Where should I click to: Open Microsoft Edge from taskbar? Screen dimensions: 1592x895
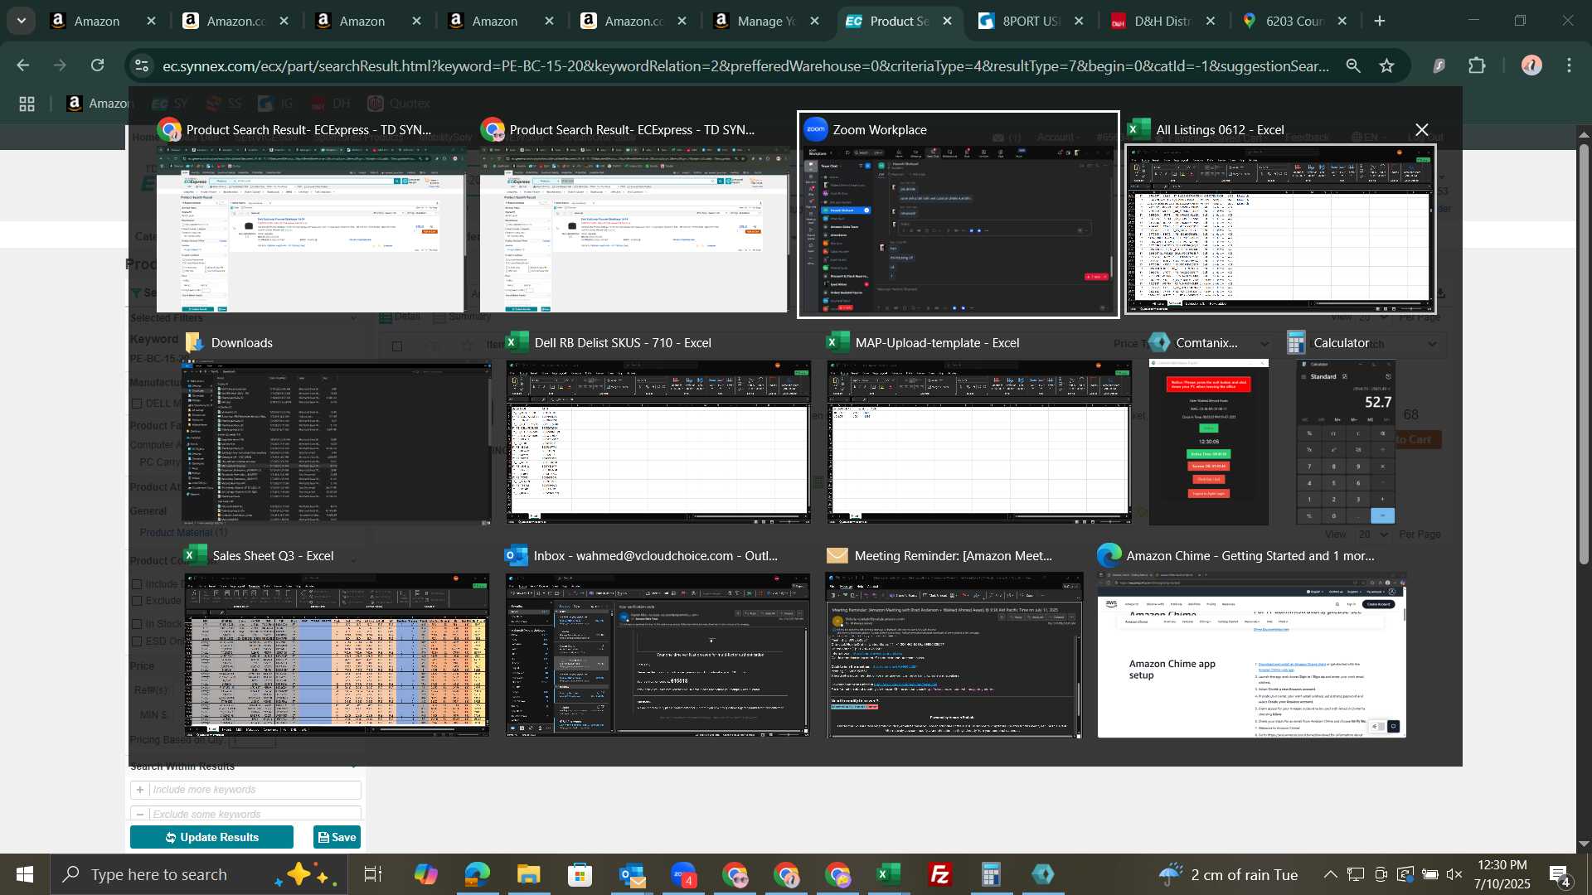477,874
